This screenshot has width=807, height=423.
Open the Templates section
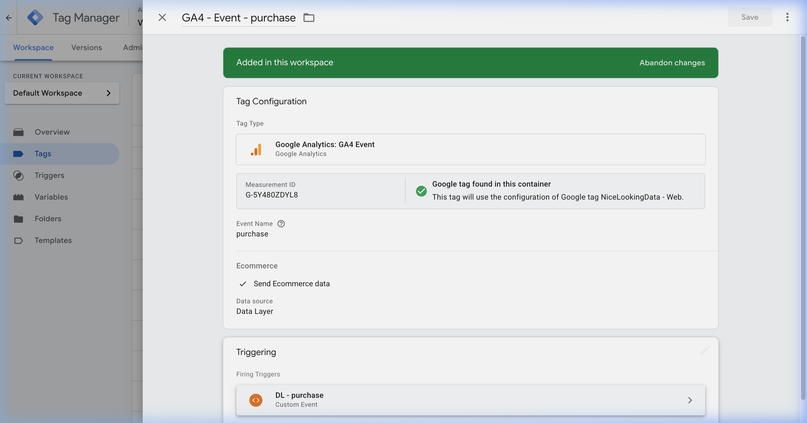click(x=53, y=240)
